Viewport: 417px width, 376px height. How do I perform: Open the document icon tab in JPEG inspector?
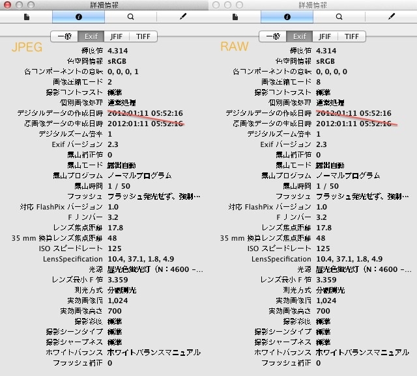(27, 17)
